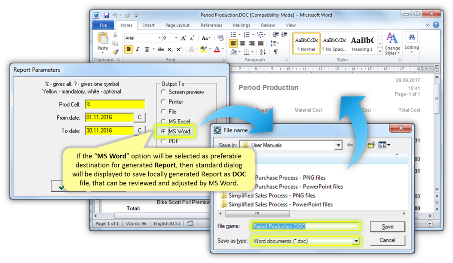The width and height of the screenshot is (453, 263).
Task: Open the Line Spacing dropdown
Action: [x=275, y=43]
